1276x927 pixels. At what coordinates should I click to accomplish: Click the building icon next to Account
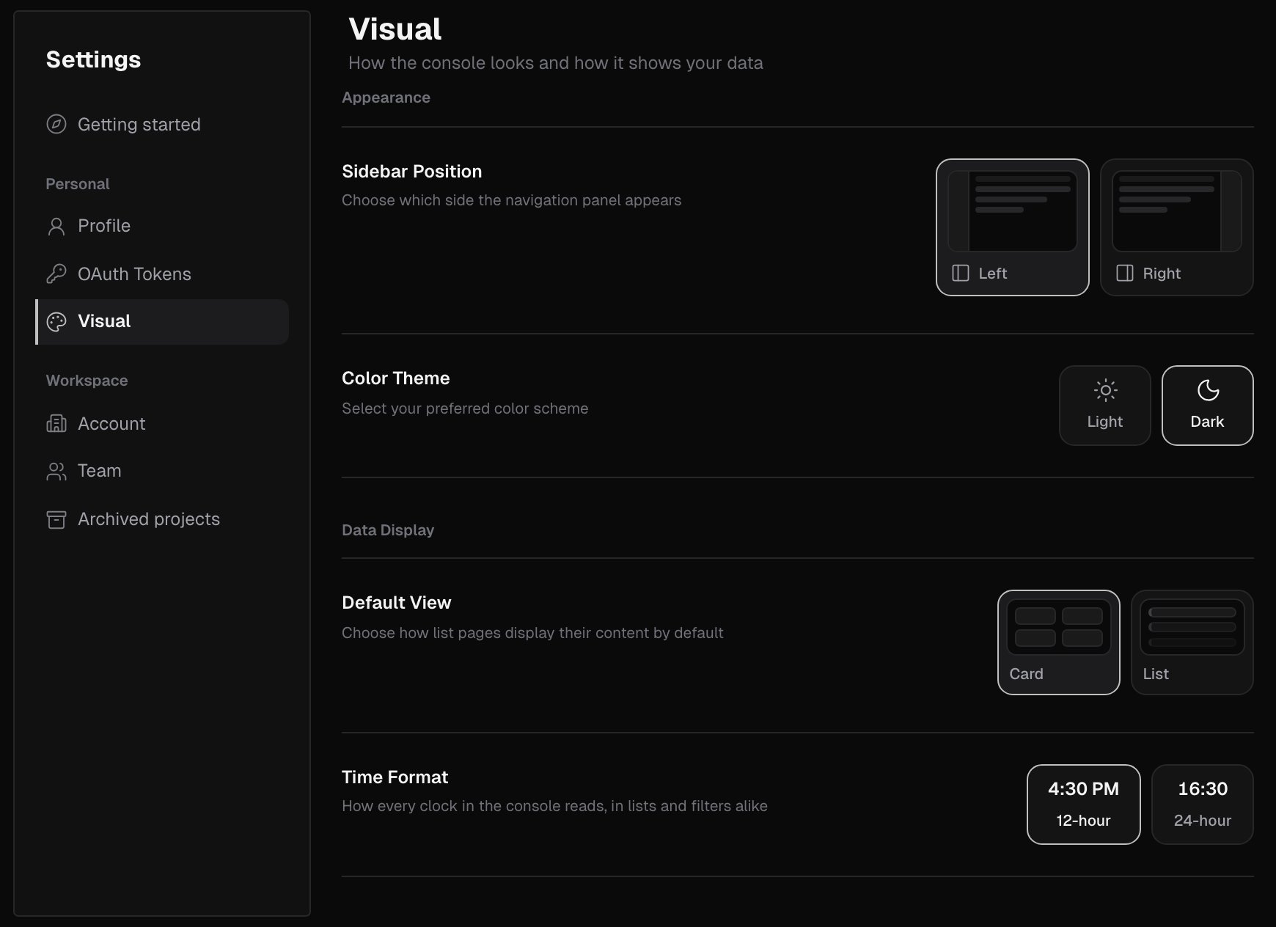click(x=56, y=423)
